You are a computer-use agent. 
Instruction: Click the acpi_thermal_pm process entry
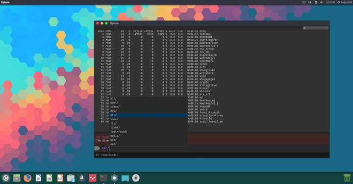pos(211,122)
